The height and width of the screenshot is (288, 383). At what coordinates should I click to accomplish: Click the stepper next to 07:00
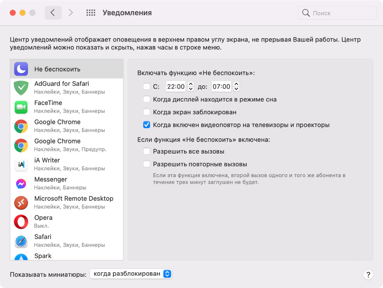click(x=236, y=87)
